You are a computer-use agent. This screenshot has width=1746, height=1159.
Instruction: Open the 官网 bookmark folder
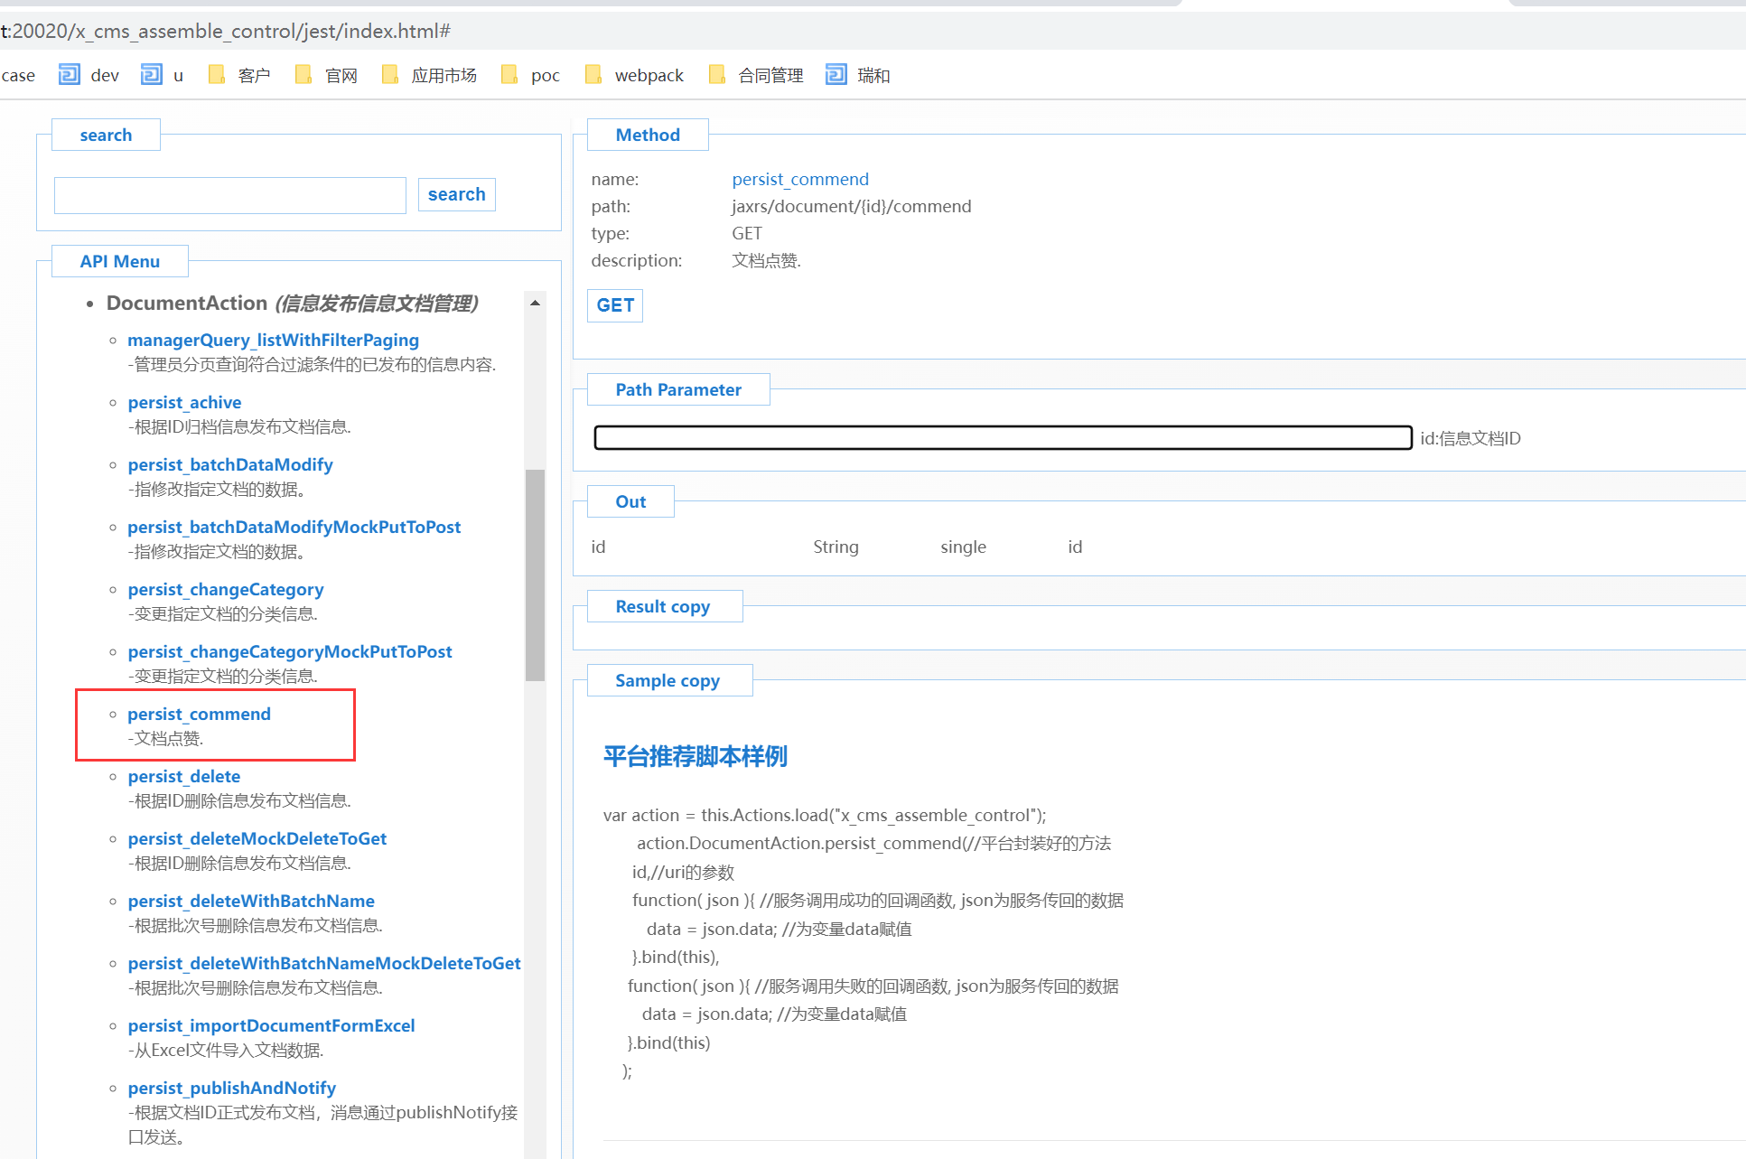pyautogui.click(x=303, y=75)
